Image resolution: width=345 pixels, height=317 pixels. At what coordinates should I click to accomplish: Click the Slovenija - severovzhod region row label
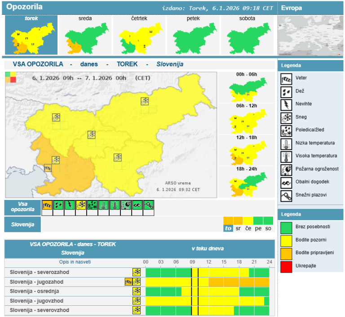pyautogui.click(x=37, y=310)
